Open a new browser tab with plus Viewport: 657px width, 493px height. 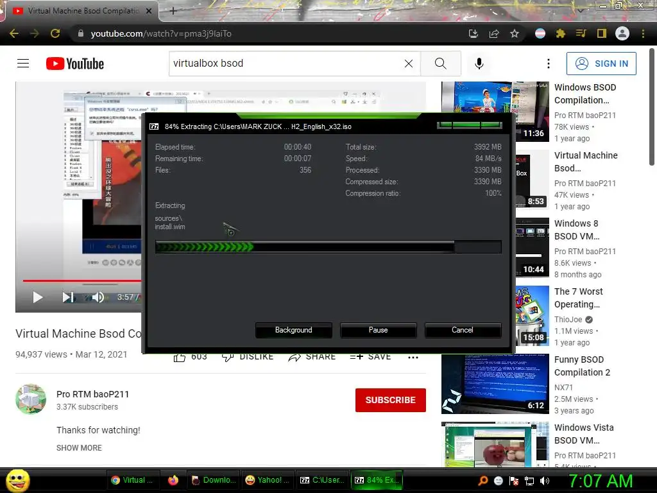(x=173, y=11)
